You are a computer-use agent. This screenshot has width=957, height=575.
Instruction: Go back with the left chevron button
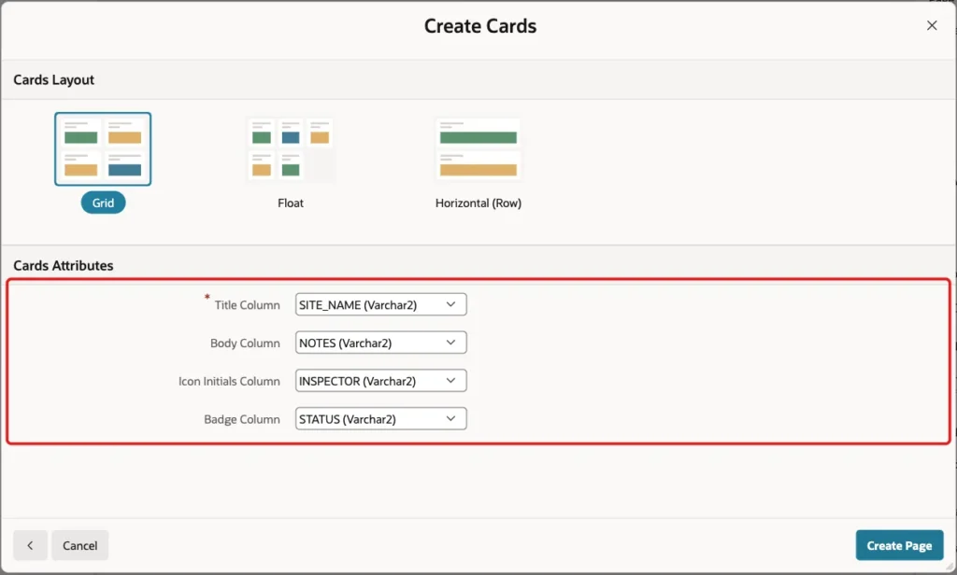[30, 545]
